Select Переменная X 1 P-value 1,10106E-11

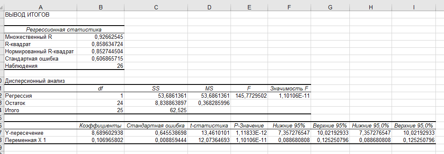249,140
